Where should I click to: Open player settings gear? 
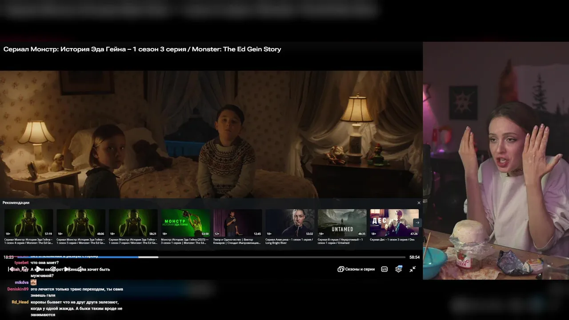(399, 269)
